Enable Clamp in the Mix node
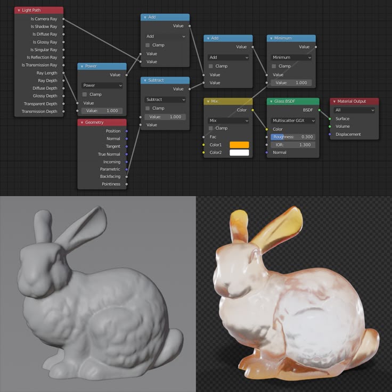Viewport: 392px width, 392px height. pyautogui.click(x=210, y=128)
